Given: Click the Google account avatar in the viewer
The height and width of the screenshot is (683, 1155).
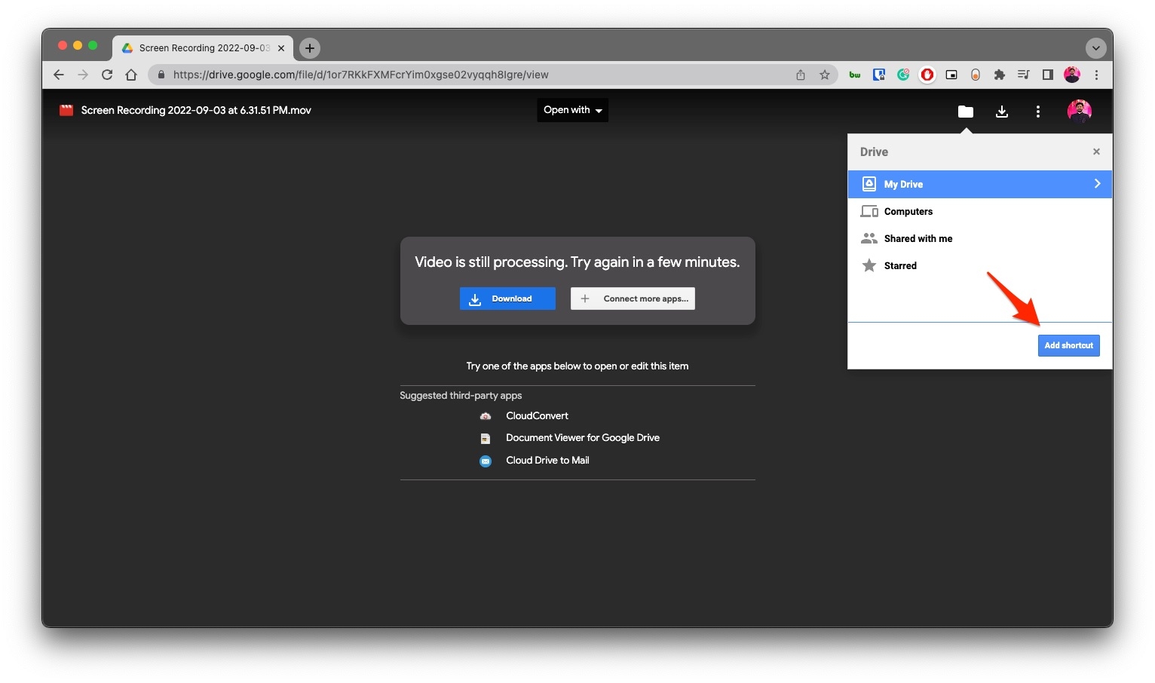Looking at the screenshot, I should 1079,112.
